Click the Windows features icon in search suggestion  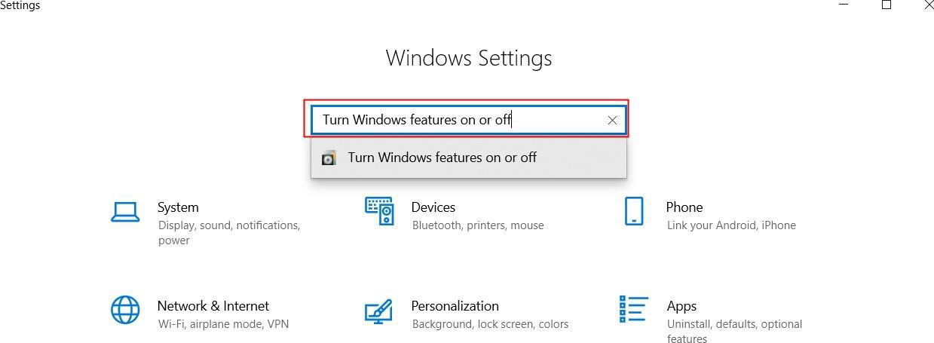pos(329,158)
